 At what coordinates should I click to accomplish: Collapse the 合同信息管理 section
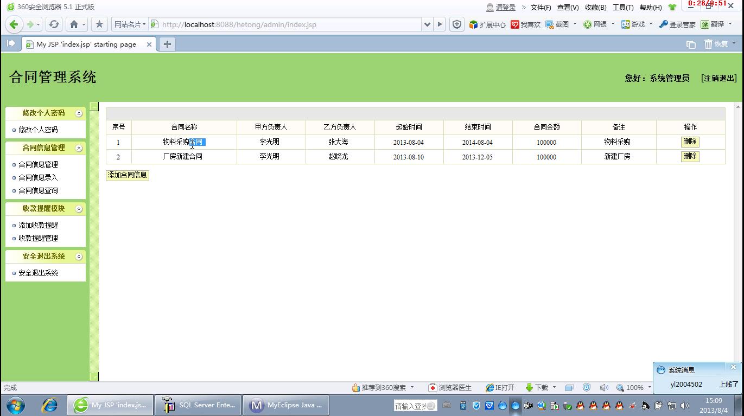click(79, 148)
